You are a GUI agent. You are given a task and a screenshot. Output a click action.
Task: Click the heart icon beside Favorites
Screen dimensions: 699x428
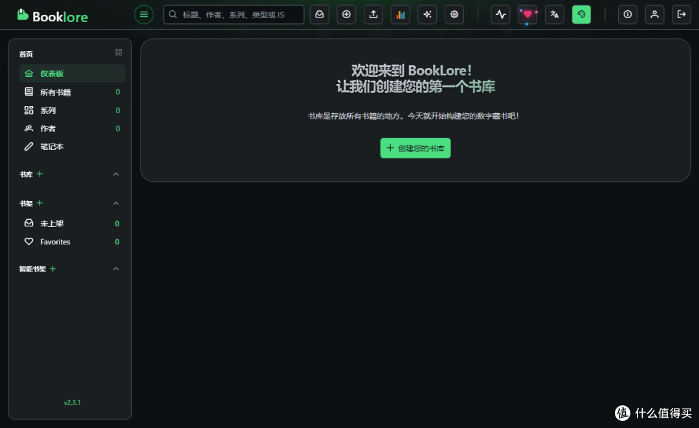29,241
